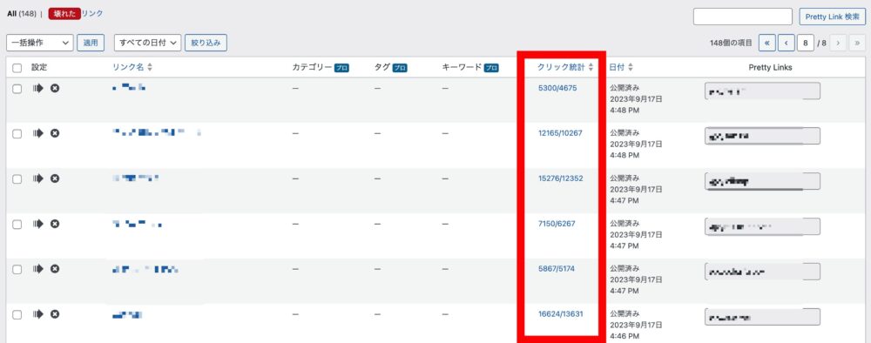Click redirect arrow icon in 12165/10267 row

37,133
